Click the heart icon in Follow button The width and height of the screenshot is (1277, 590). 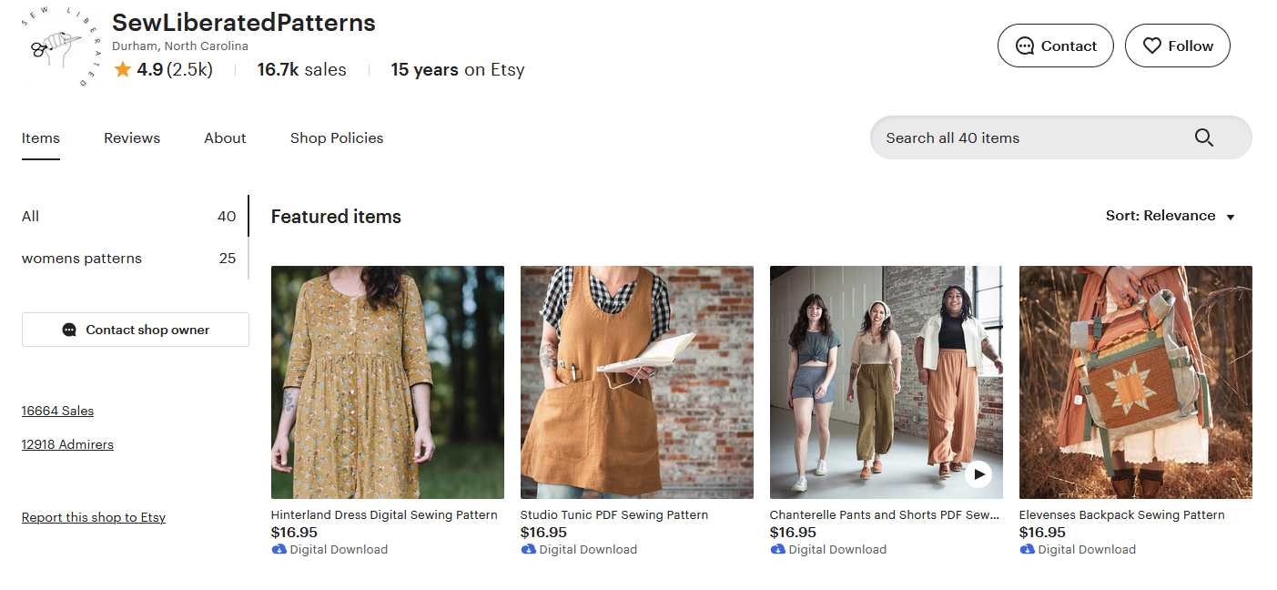[1151, 46]
